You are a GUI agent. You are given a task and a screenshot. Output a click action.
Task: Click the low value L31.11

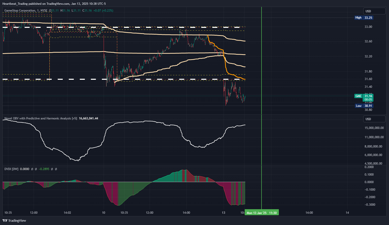tap(76, 11)
